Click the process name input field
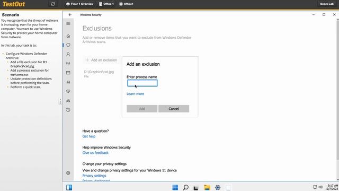Screen dimensions: 339x191 [142, 83]
